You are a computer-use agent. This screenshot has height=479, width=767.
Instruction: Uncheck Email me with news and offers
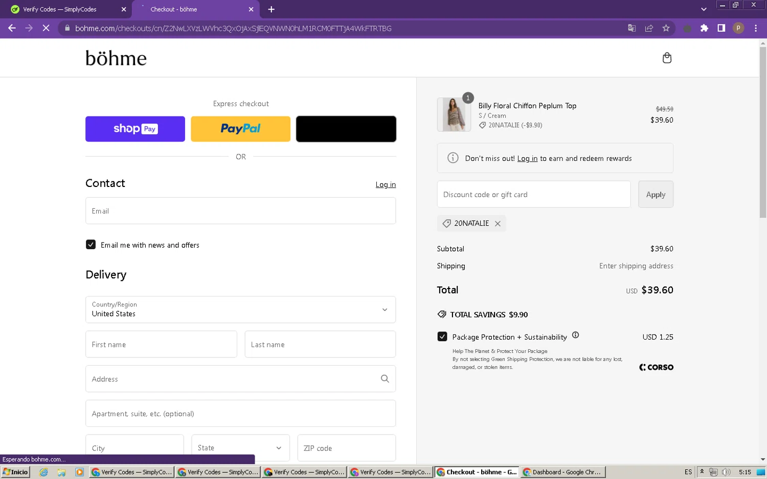coord(91,245)
